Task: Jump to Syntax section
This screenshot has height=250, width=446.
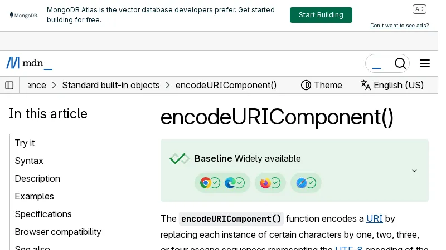Action: (29, 161)
